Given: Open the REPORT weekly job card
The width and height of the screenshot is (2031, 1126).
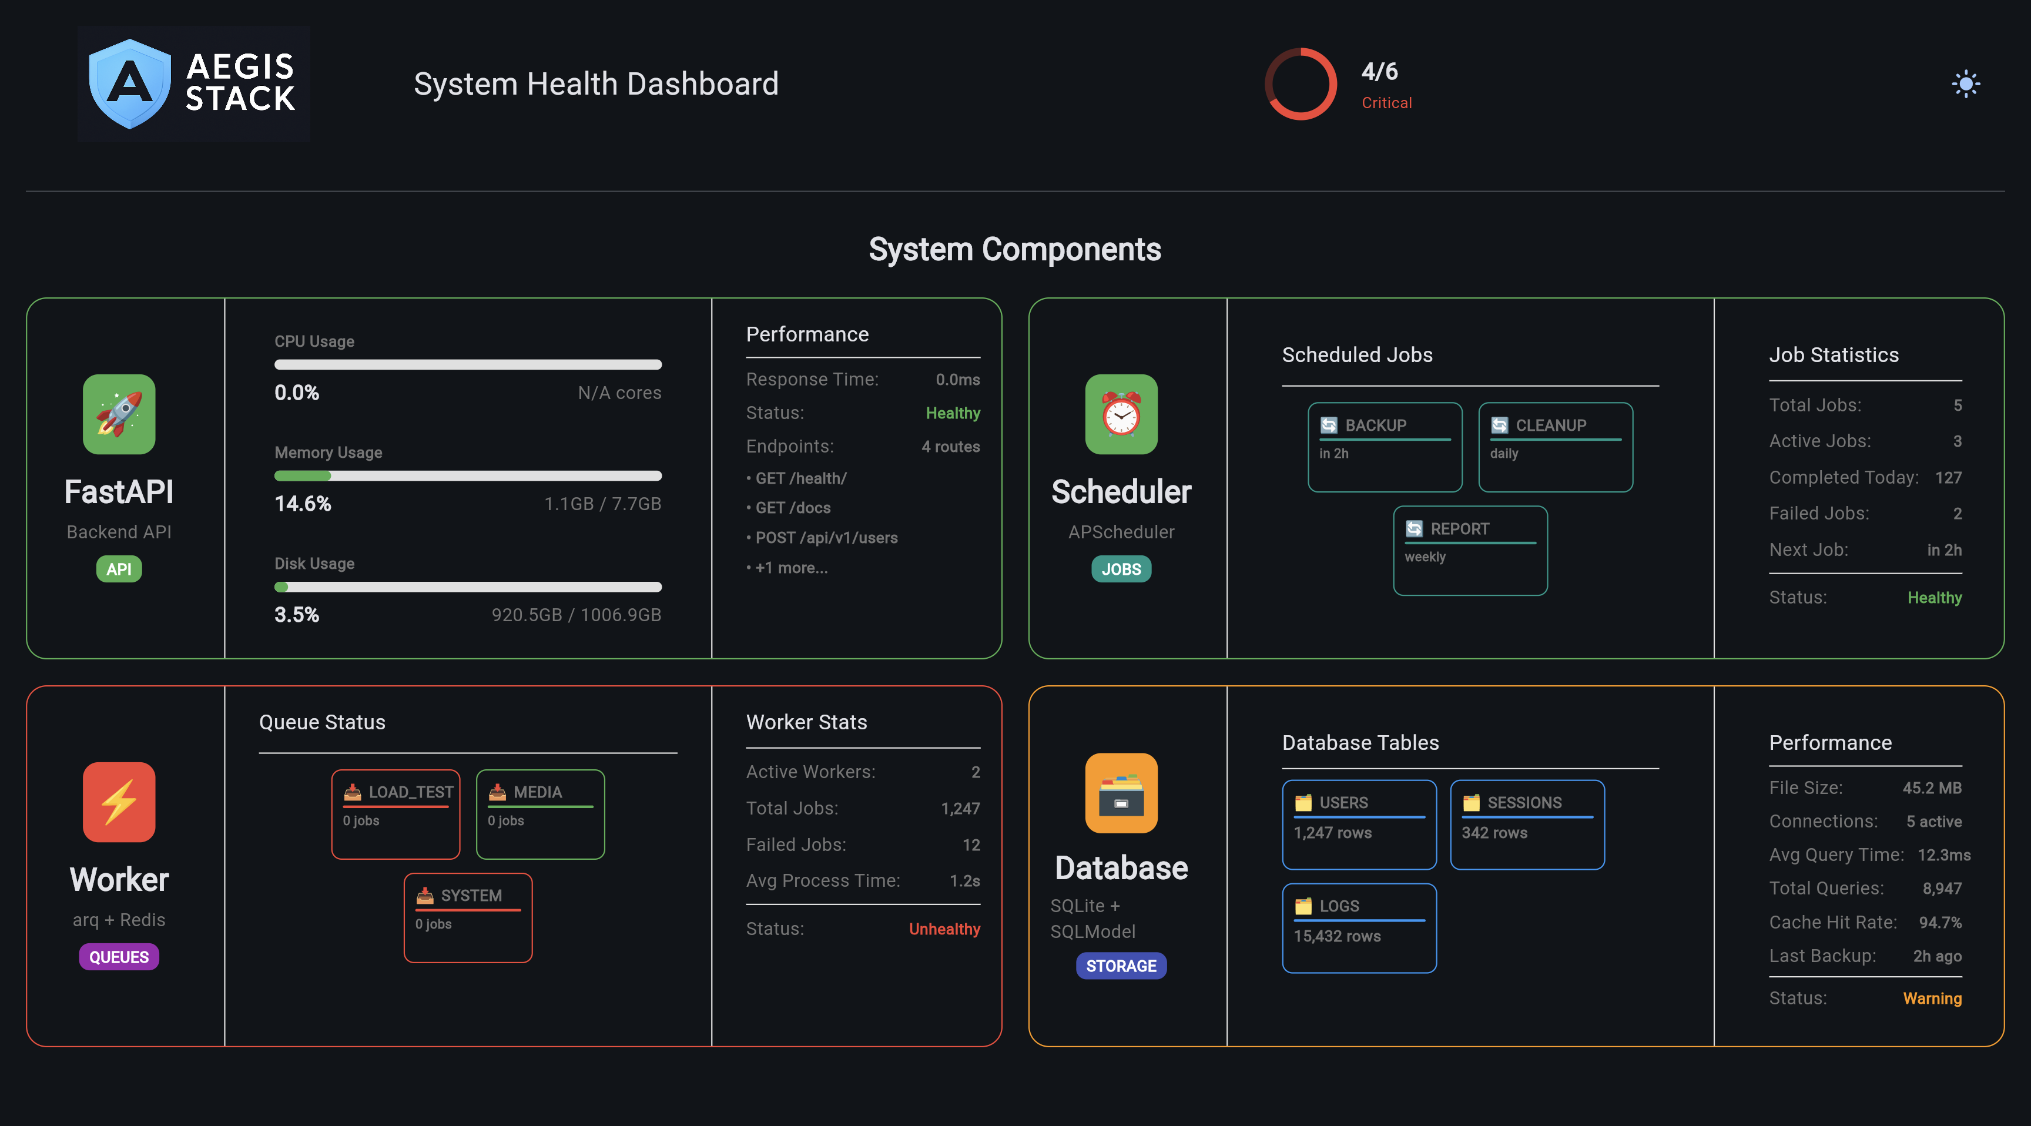Looking at the screenshot, I should coord(1470,551).
